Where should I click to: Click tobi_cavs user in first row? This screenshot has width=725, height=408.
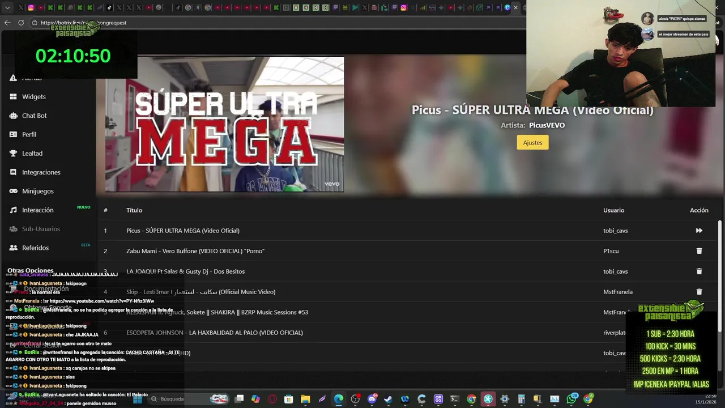coord(616,231)
